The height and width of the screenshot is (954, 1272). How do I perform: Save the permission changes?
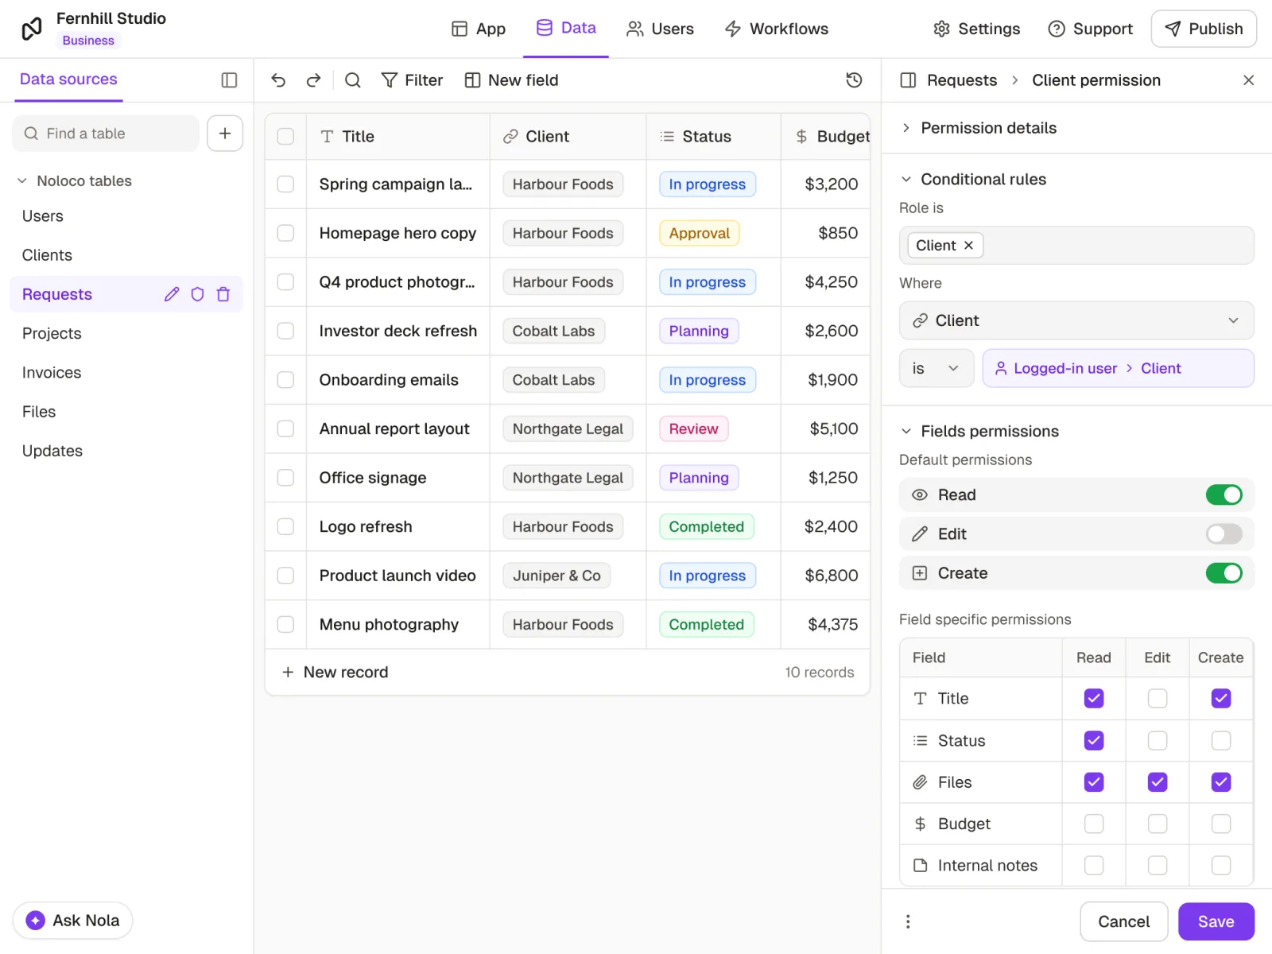click(x=1216, y=921)
